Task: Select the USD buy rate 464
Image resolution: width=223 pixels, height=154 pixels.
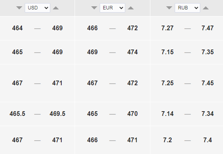Action: [x=17, y=28]
